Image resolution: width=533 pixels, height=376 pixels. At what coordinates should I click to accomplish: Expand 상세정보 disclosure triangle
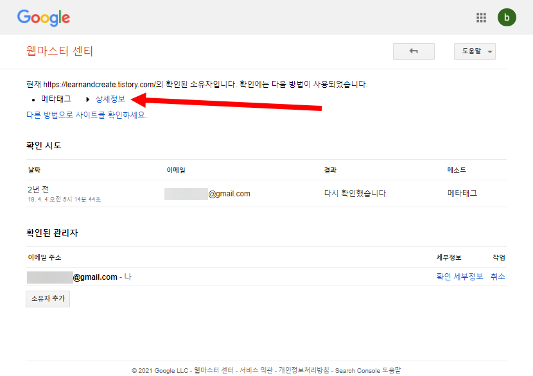(x=88, y=99)
